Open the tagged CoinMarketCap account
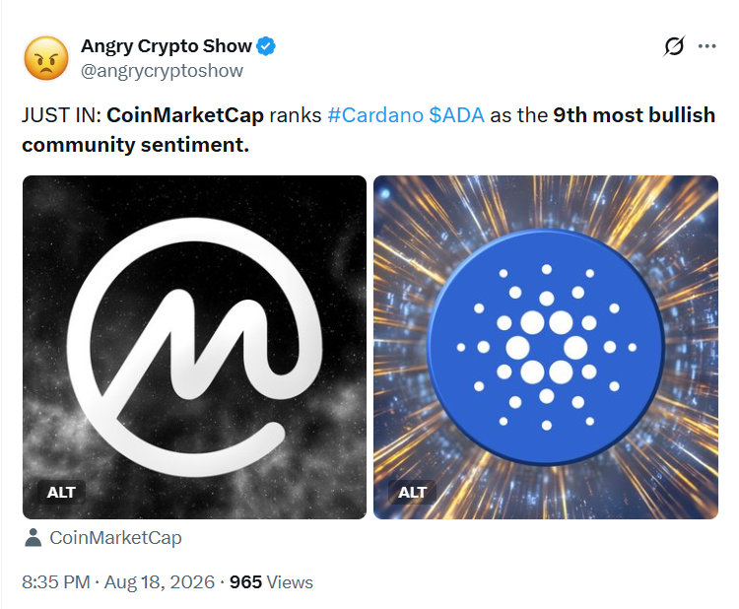The width and height of the screenshot is (739, 609). (115, 538)
